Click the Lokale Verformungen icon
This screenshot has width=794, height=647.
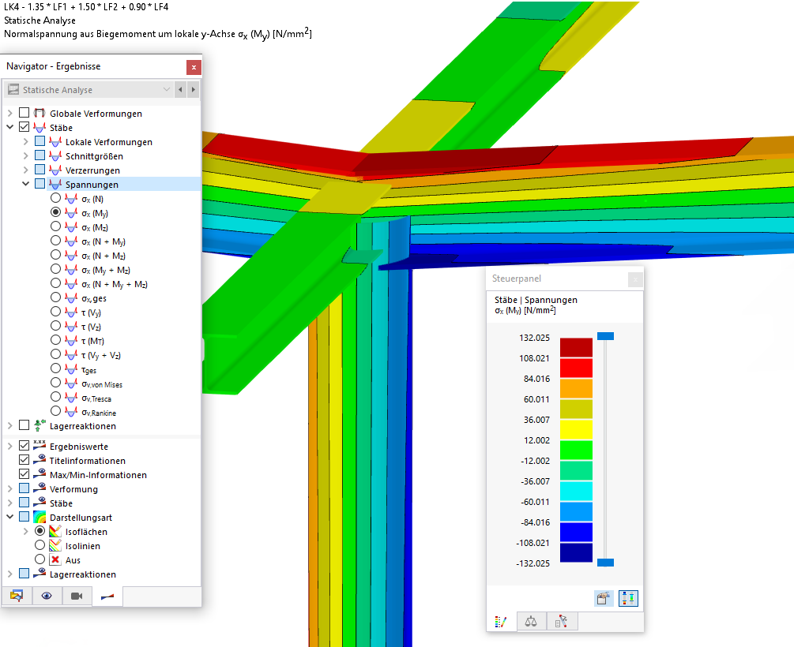tap(55, 142)
